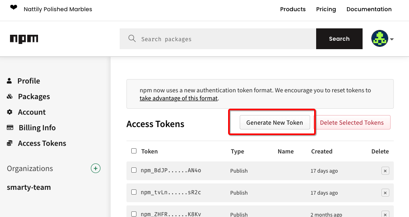Image resolution: width=409 pixels, height=217 pixels.
Task: Click the Access Tokens coins icon
Action: click(10, 143)
